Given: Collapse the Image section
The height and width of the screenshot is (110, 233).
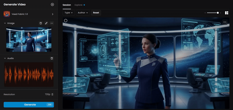Looking at the screenshot, I should pos(5,23).
